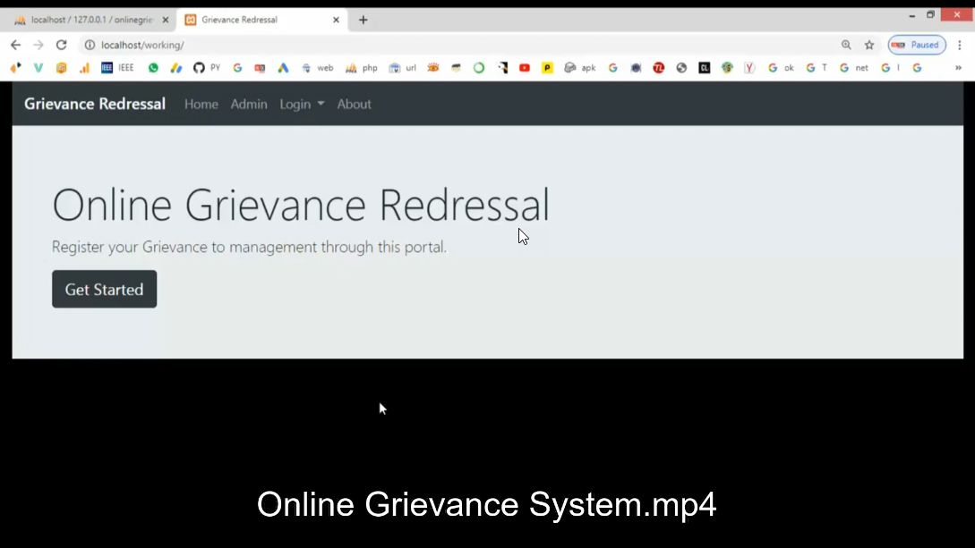This screenshot has height=548, width=975.
Task: Expand the Login dropdown in navbar
Action: 302,105
